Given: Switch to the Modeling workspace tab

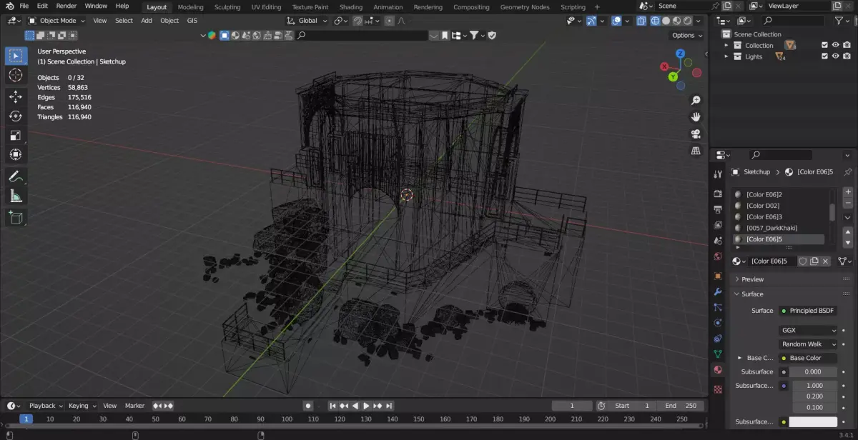Looking at the screenshot, I should click(190, 7).
